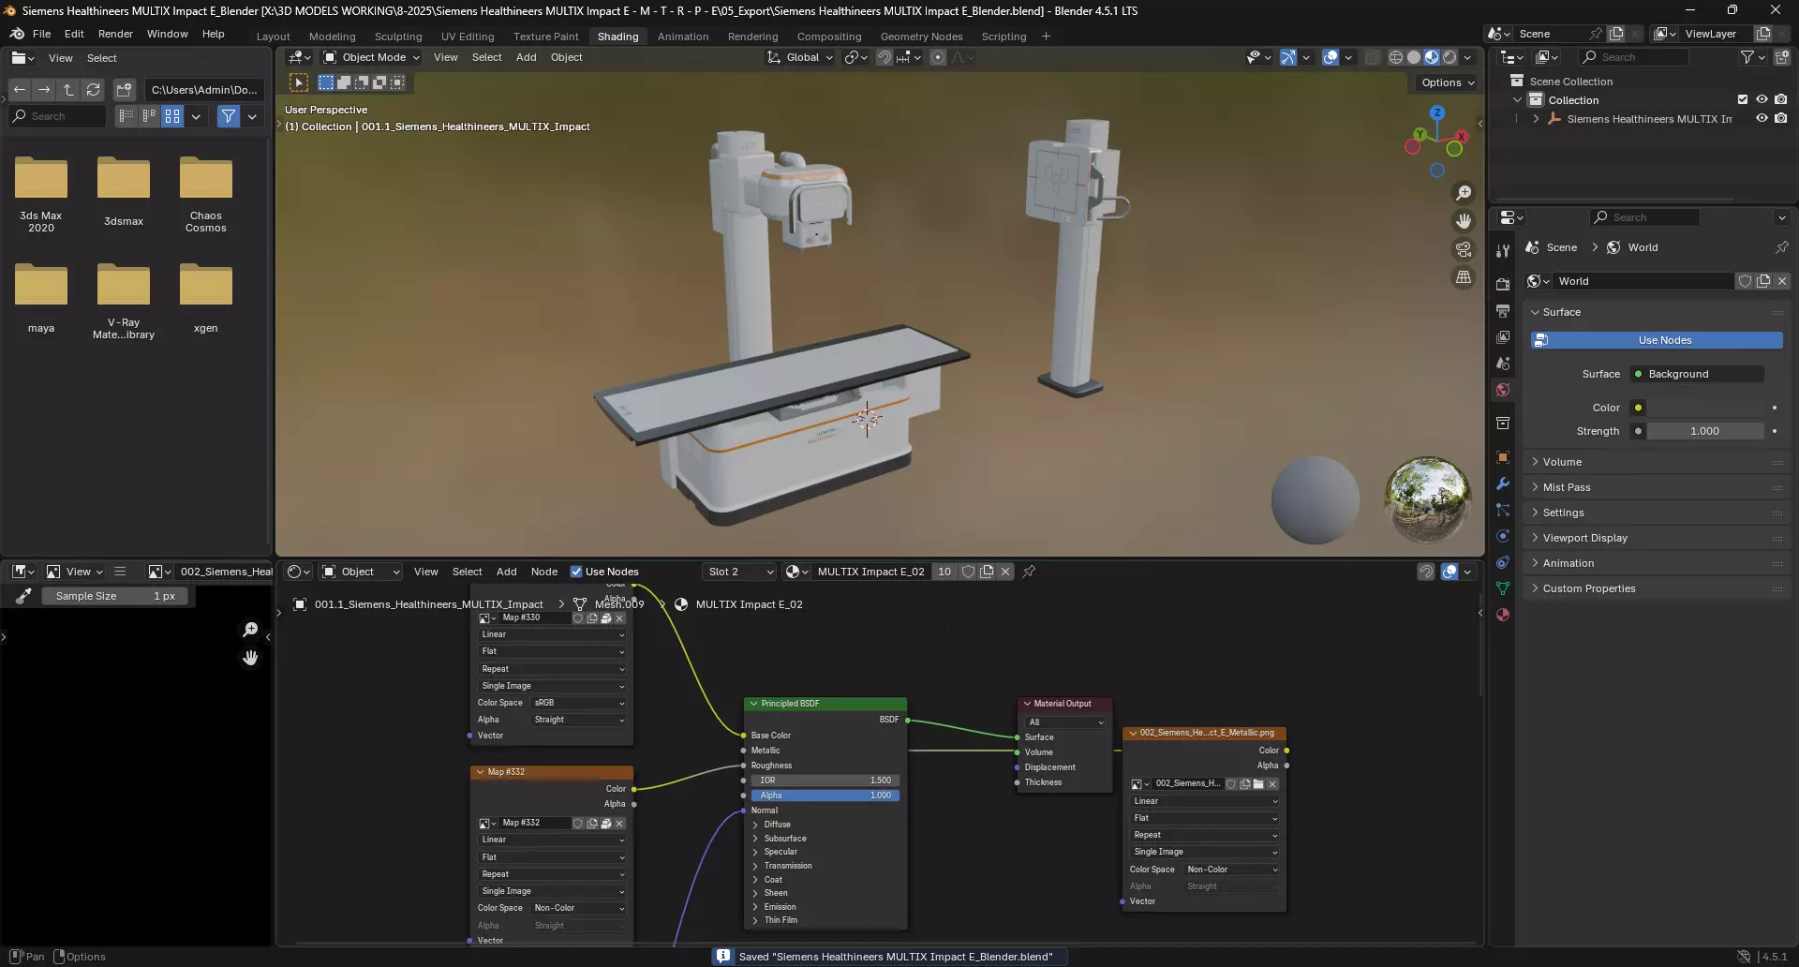1799x967 pixels.
Task: Click the Surface Background shader button
Action: pos(1697,374)
